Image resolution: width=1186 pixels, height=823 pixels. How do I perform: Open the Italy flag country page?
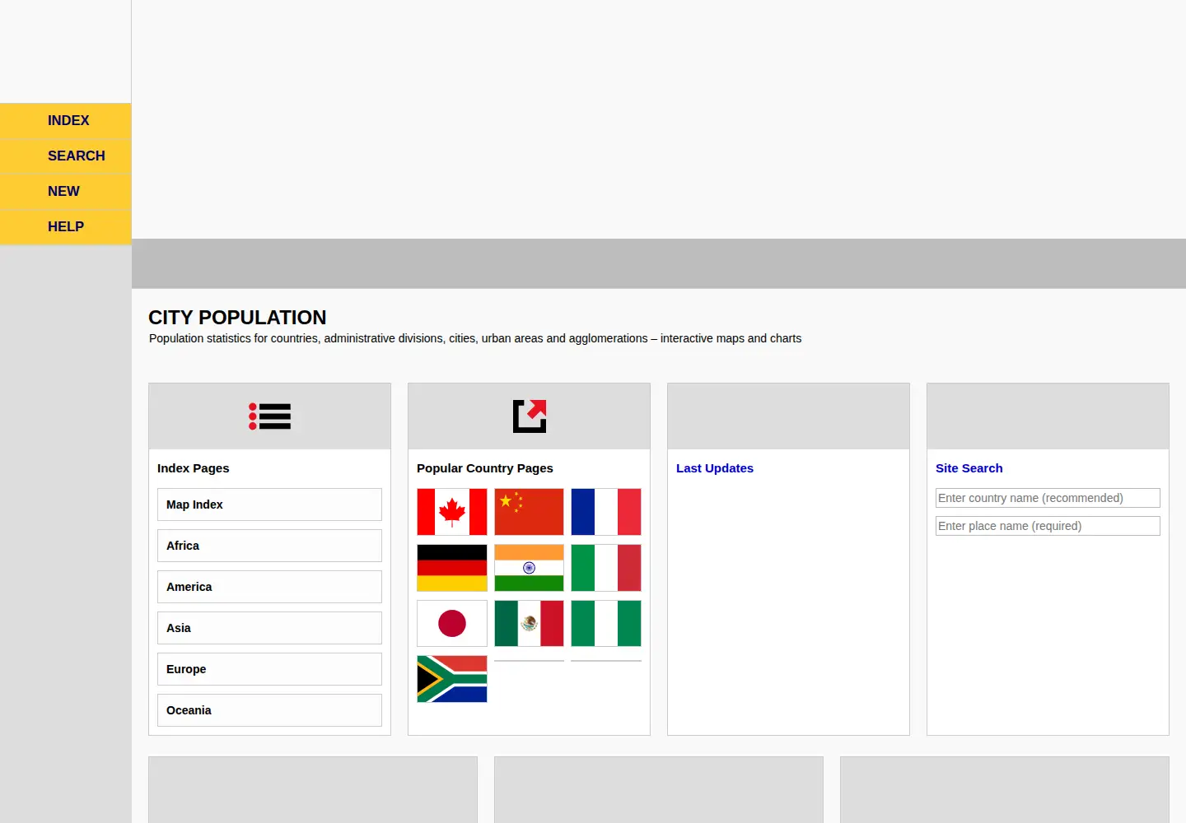tap(606, 568)
